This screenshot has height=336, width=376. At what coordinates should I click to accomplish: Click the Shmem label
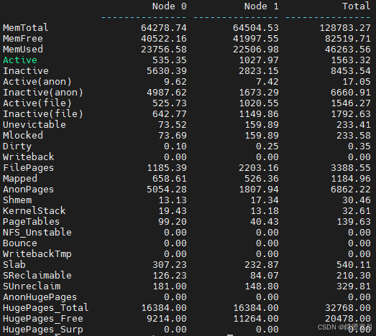tap(17, 200)
